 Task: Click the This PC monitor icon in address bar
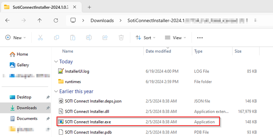(73, 20)
